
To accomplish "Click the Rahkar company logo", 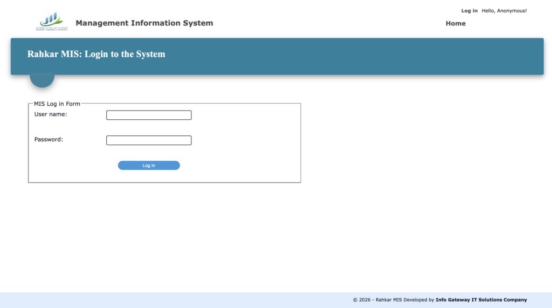I will [51, 22].
